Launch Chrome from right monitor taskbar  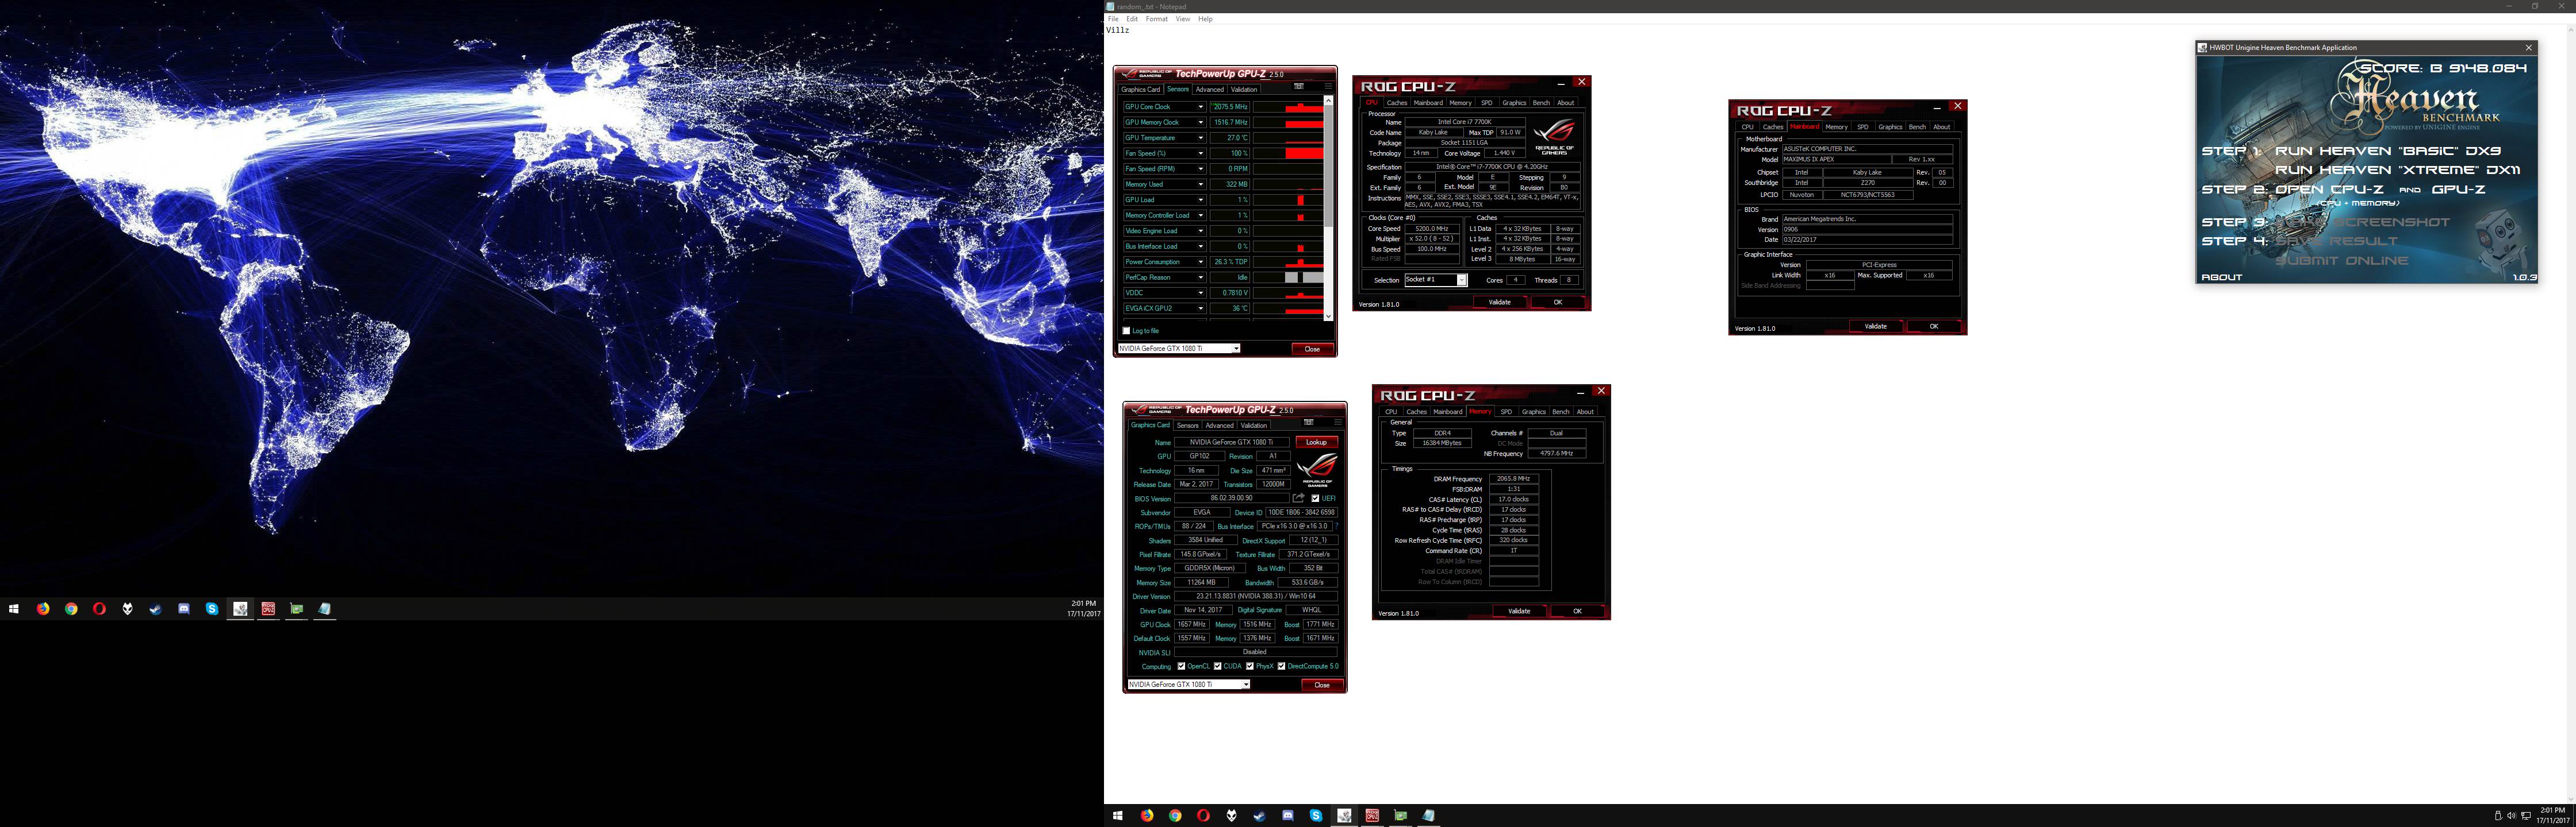(x=1175, y=816)
